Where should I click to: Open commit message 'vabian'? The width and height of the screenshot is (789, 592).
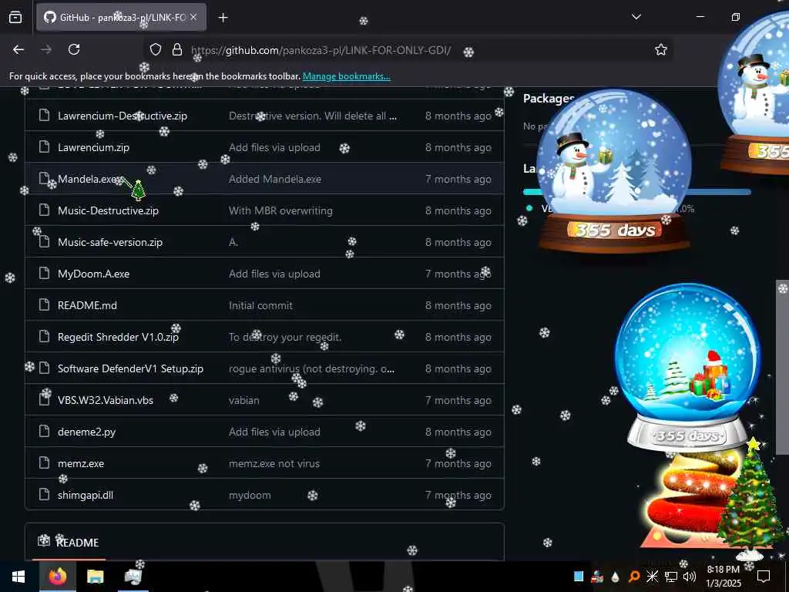[244, 400]
